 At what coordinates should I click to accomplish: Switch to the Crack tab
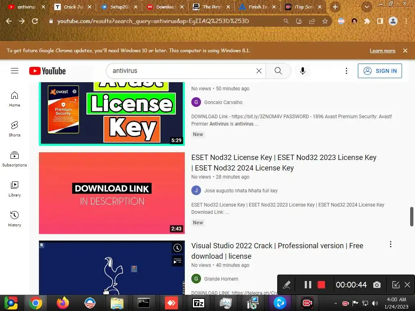[x=73, y=7]
